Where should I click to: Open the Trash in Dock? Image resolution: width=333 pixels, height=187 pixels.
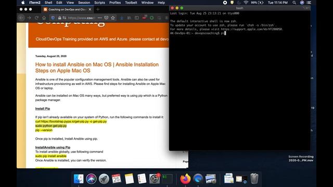(x=254, y=179)
